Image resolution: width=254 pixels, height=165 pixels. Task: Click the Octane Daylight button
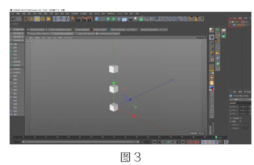point(81,30)
